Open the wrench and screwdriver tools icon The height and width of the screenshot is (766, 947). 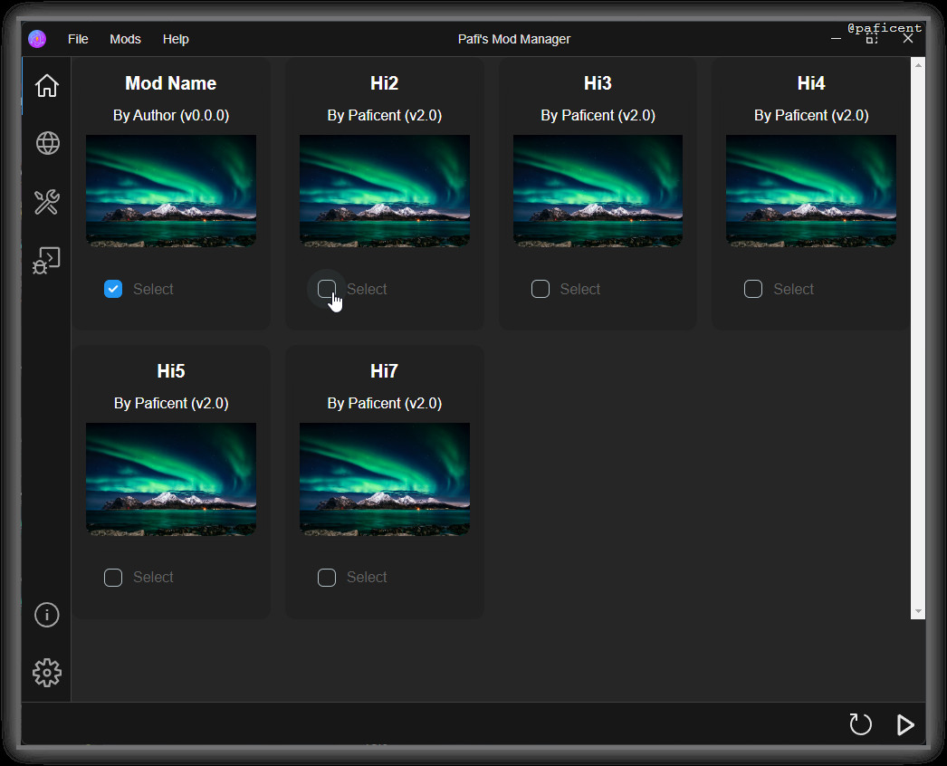pyautogui.click(x=46, y=202)
